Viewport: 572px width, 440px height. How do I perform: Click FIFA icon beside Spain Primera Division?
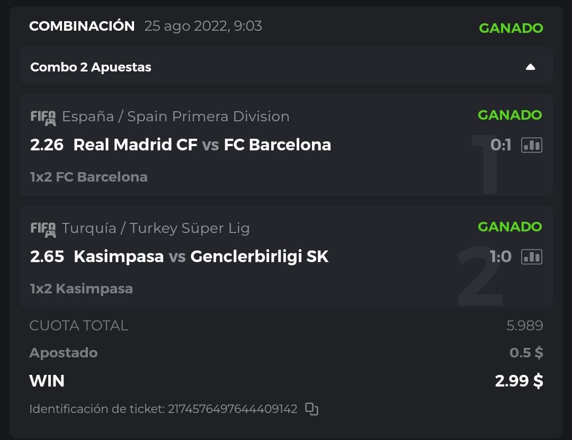(x=43, y=117)
